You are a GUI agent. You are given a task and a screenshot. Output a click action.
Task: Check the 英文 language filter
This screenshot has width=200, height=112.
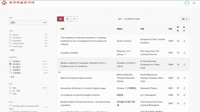click(10, 88)
